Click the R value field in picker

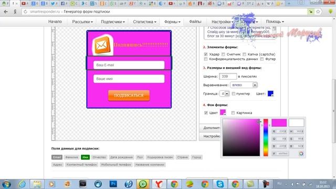279,131
